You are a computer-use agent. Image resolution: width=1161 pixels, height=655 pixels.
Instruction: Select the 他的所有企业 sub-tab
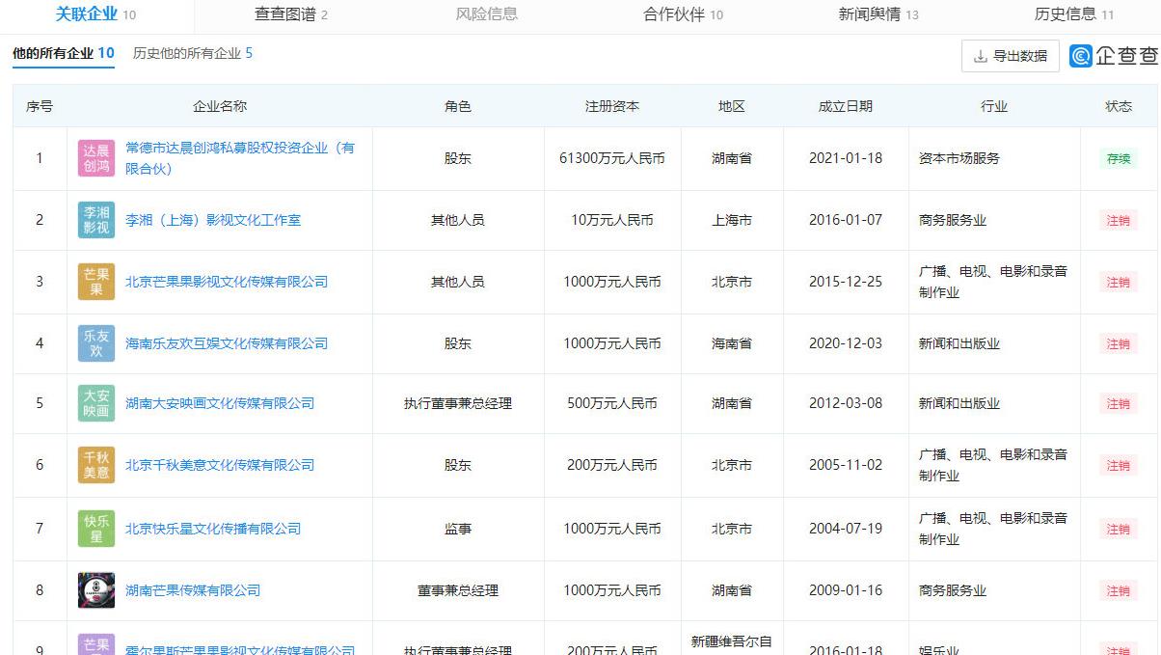pyautogui.click(x=64, y=53)
